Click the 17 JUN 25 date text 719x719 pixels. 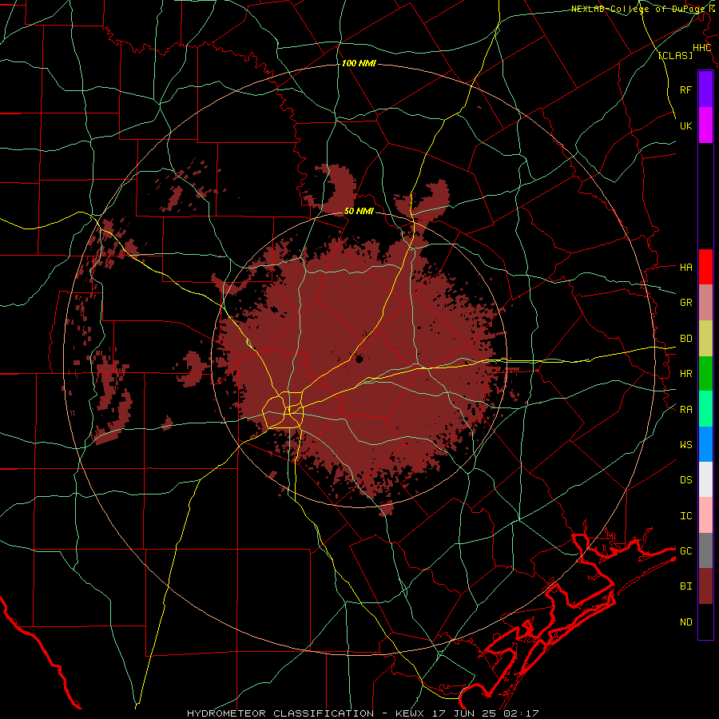(x=466, y=713)
